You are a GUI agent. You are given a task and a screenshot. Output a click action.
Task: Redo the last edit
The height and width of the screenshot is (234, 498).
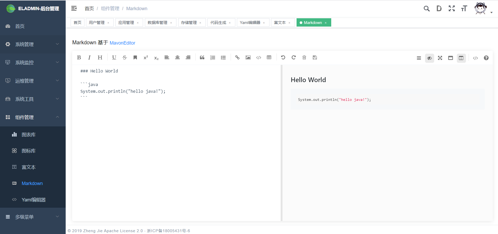(x=294, y=58)
